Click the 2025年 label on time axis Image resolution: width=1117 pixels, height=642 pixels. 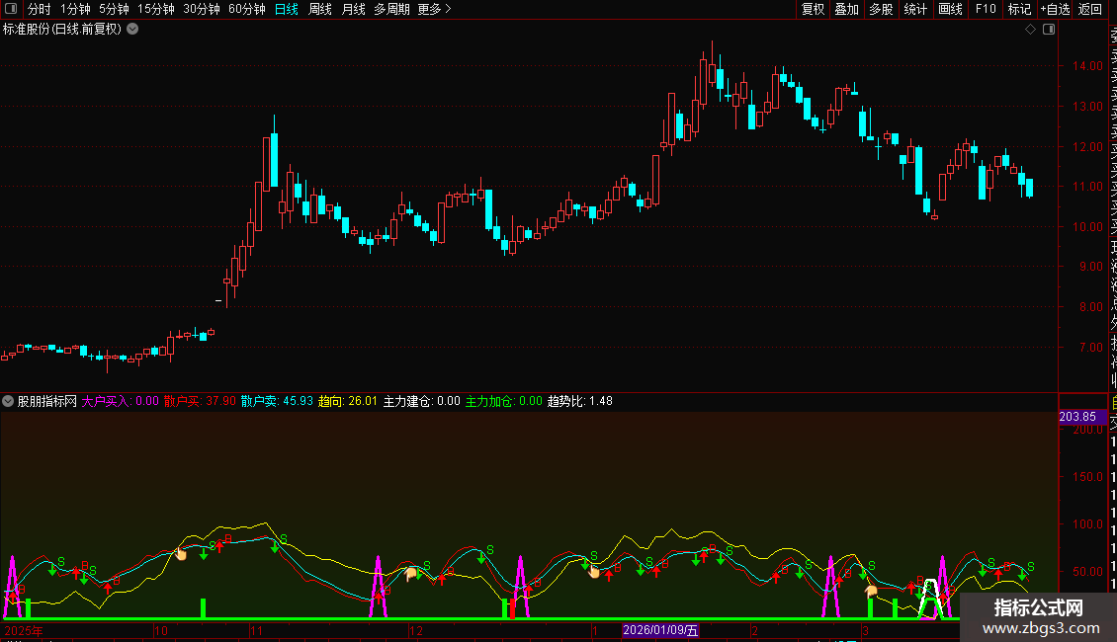(x=24, y=630)
